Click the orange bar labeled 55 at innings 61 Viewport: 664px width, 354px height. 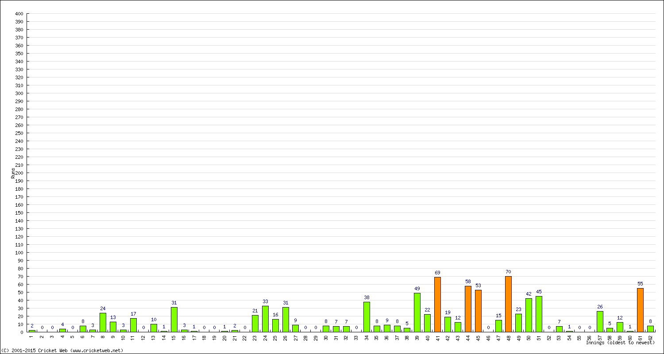[640, 310]
